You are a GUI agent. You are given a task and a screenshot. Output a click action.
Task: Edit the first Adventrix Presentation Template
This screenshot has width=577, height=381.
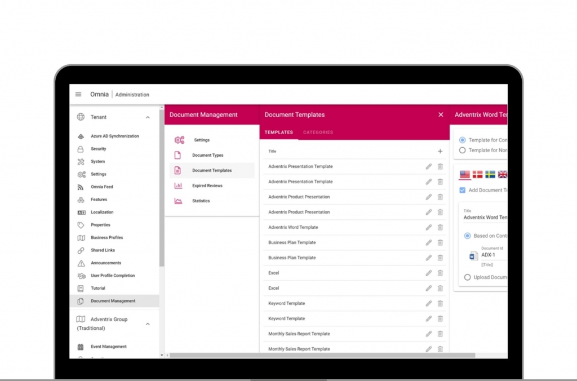click(x=429, y=166)
